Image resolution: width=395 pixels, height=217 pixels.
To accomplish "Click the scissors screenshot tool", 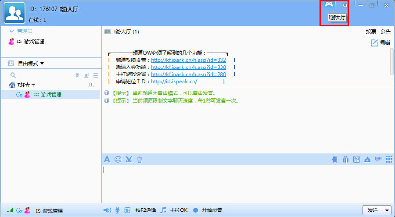I will [129, 160].
